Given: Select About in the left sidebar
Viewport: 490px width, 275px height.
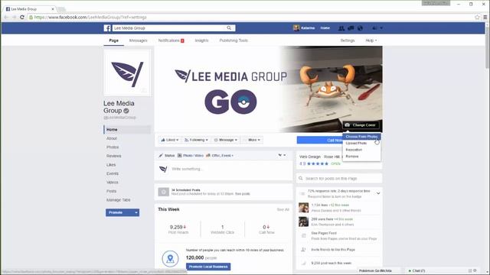Looking at the screenshot, I should point(112,138).
